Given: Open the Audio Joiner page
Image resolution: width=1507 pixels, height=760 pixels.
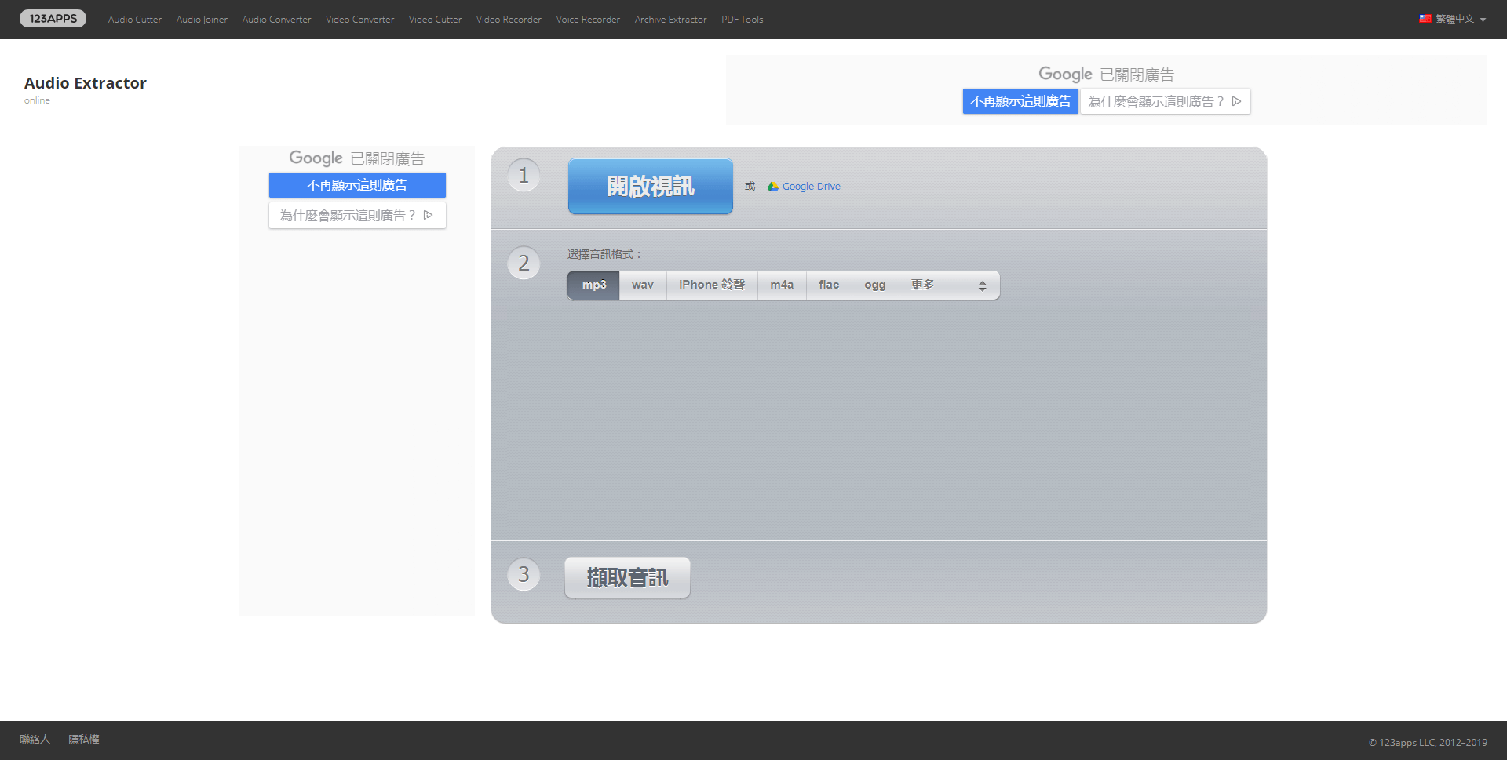Looking at the screenshot, I should click(x=202, y=20).
